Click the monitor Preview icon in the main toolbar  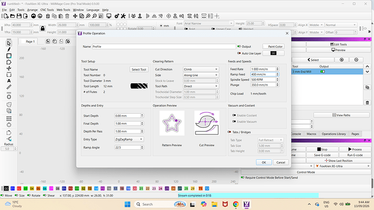[109, 16]
